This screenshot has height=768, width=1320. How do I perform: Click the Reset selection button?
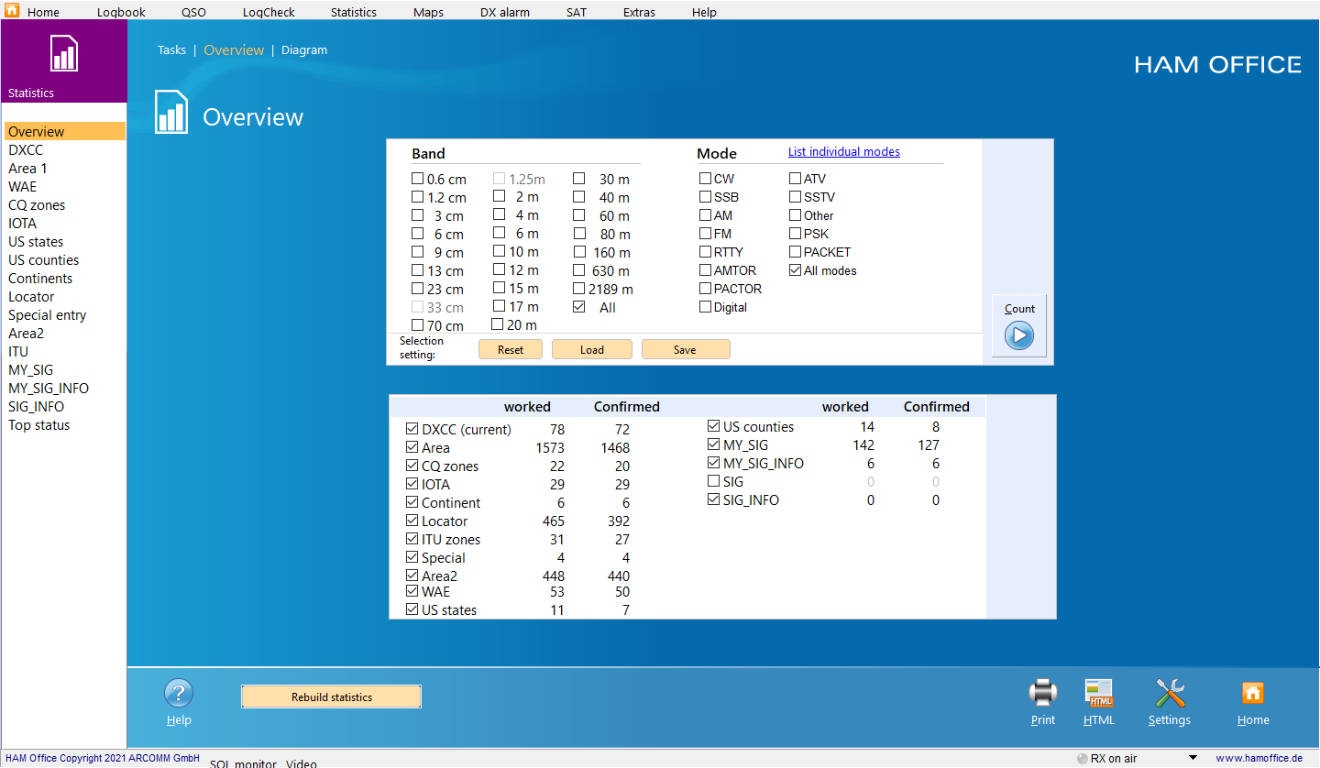click(x=511, y=349)
